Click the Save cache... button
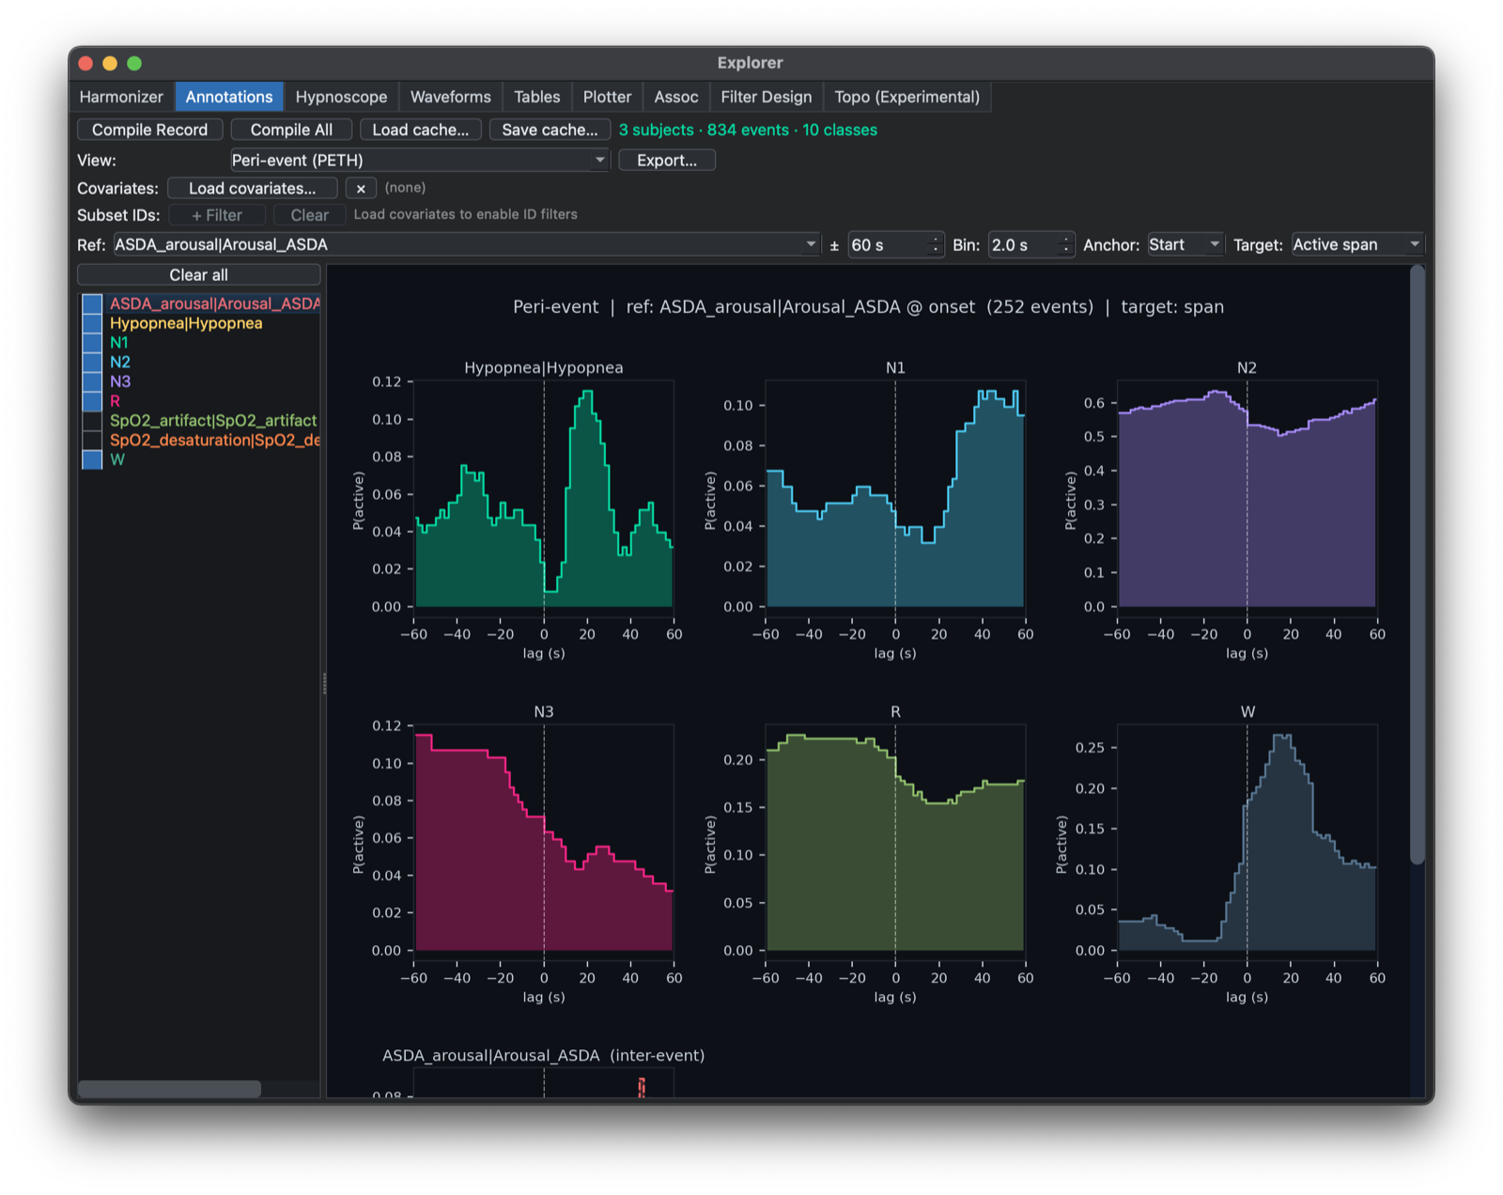Viewport: 1503px width, 1195px height. pos(550,130)
